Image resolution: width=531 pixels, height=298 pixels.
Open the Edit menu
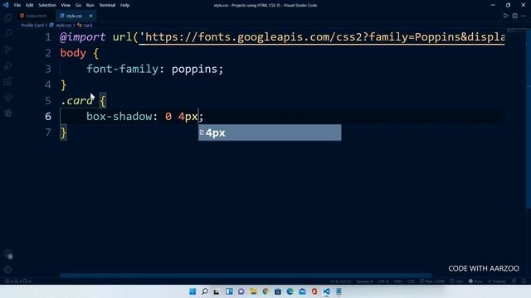[x=30, y=5]
